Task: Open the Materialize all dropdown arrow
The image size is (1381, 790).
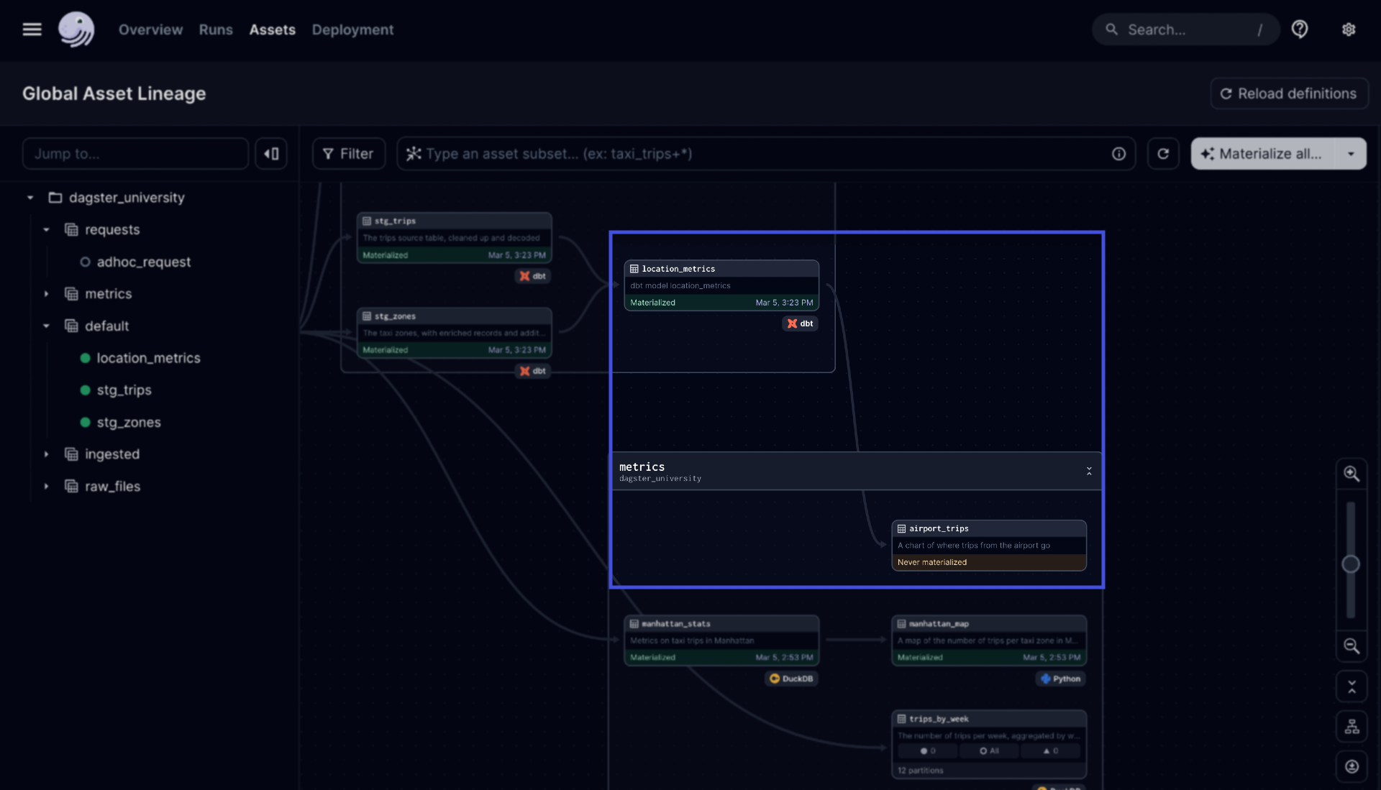Action: [1351, 154]
